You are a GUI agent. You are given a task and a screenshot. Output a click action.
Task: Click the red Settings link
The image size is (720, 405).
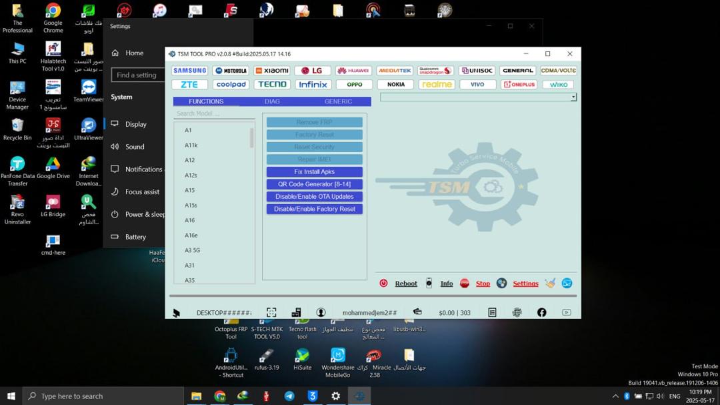coord(525,284)
